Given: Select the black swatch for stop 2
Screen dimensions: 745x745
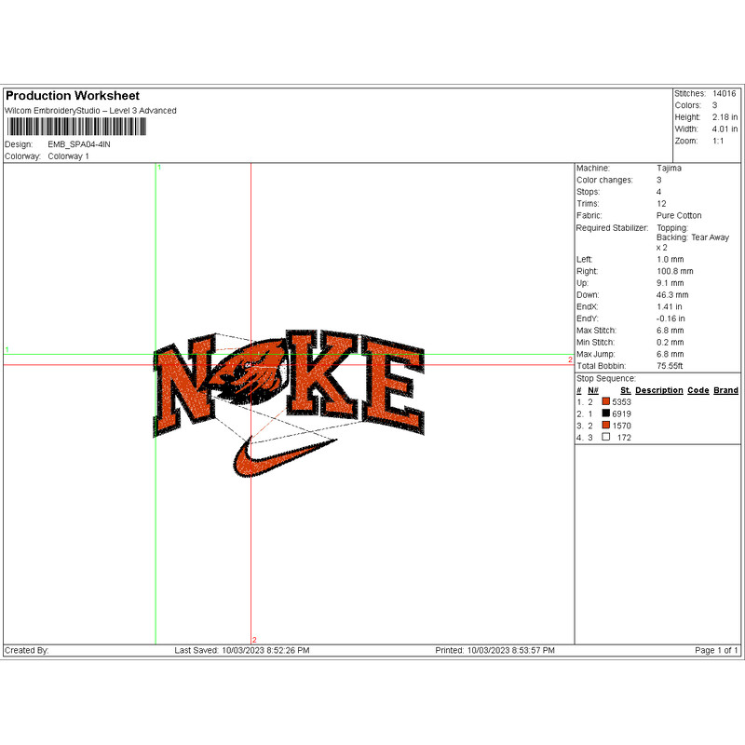Looking at the screenshot, I should click(606, 413).
